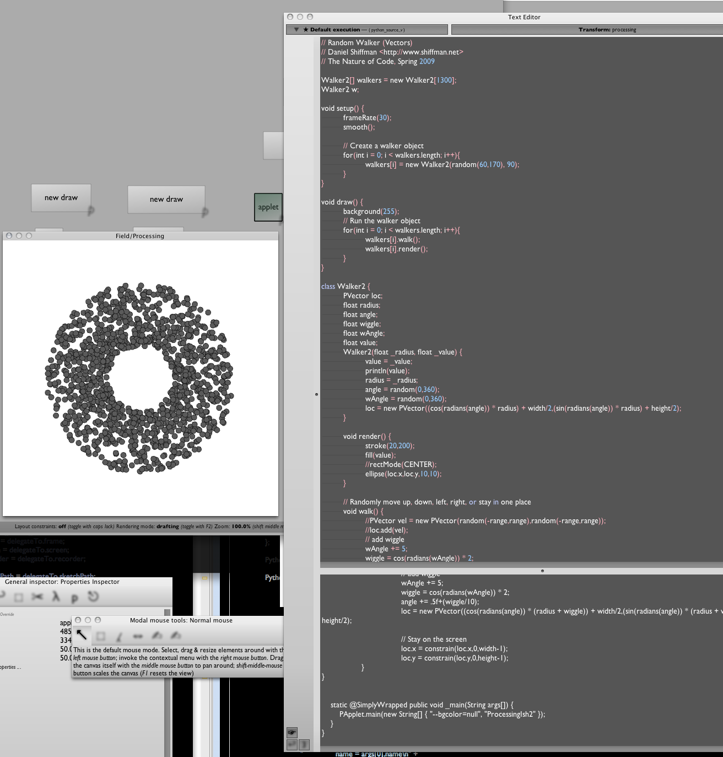Select the green applet element
Screen dimensions: 723x757
click(x=268, y=207)
